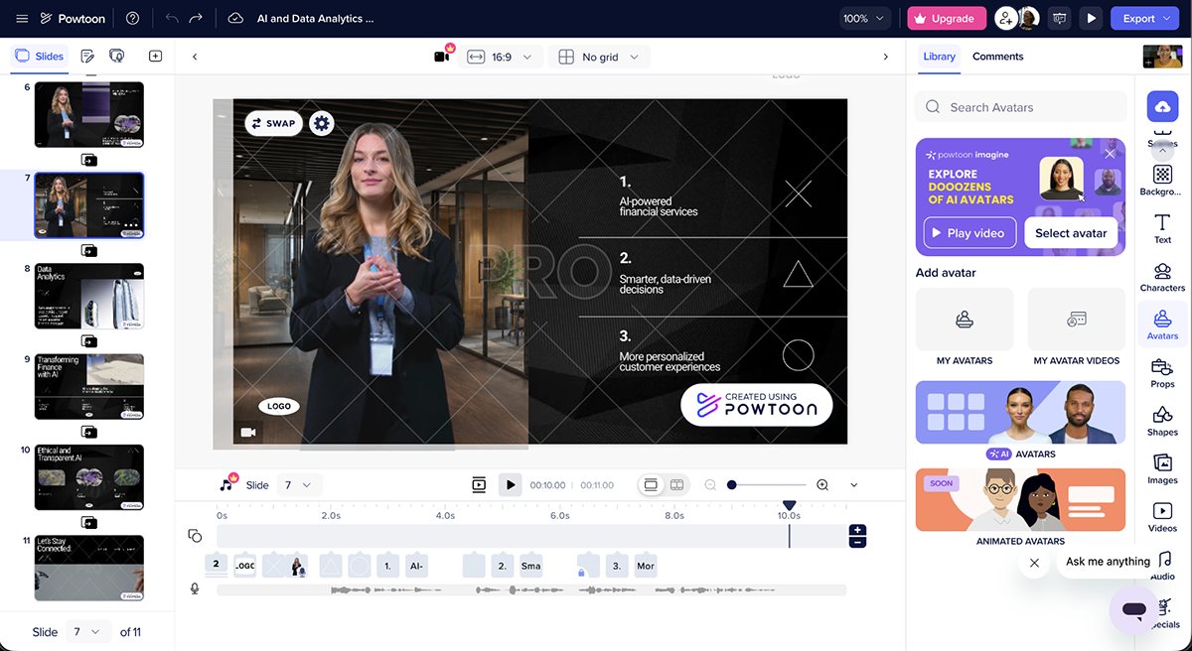Open the help question mark icon
This screenshot has width=1192, height=651.
click(132, 19)
